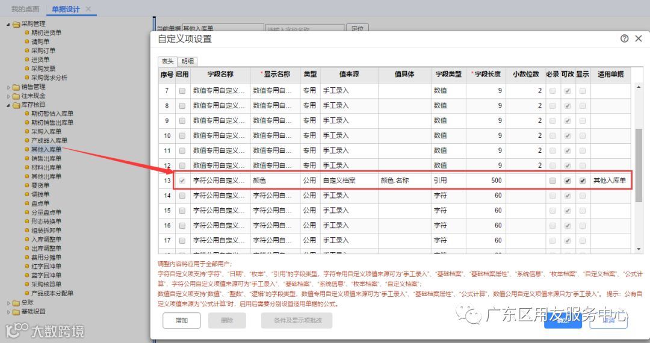Toggle 启用 checkbox in row 13

pyautogui.click(x=182, y=181)
